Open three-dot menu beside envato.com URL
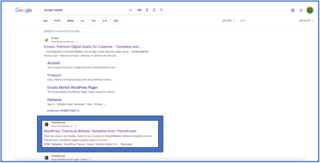This screenshot has width=320, height=163. point(77,42)
